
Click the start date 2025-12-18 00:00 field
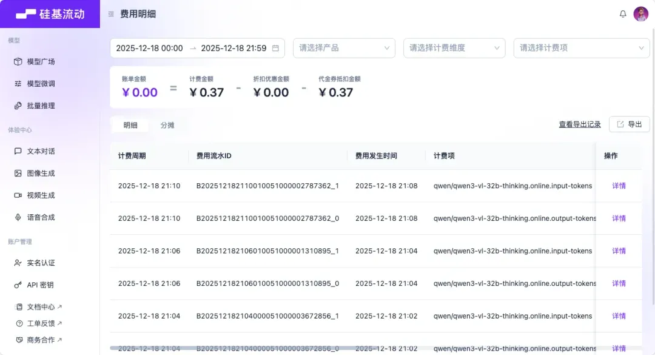pos(149,48)
